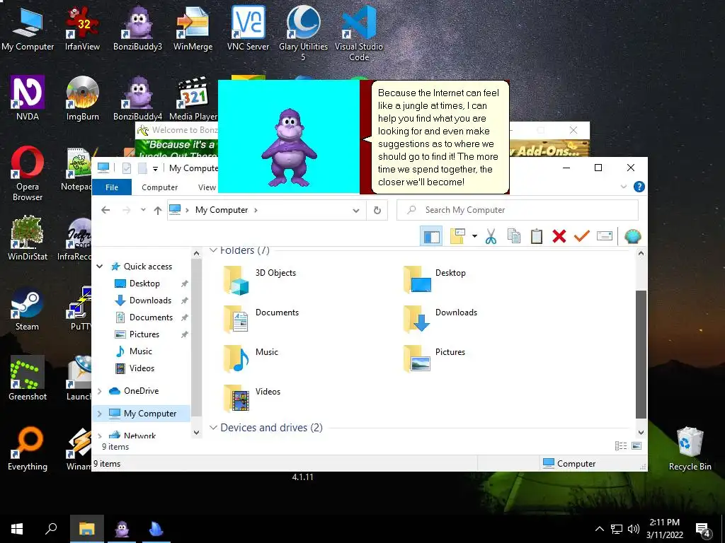Screen dimensions: 725x543
Task: Select Pictures under Quick access
Action: pos(144,334)
